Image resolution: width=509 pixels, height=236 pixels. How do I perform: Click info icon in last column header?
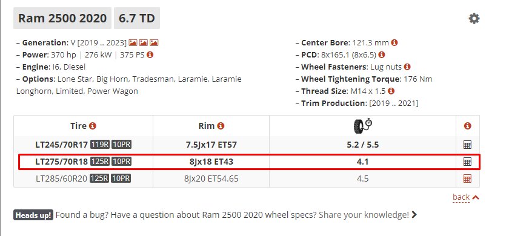click(467, 126)
